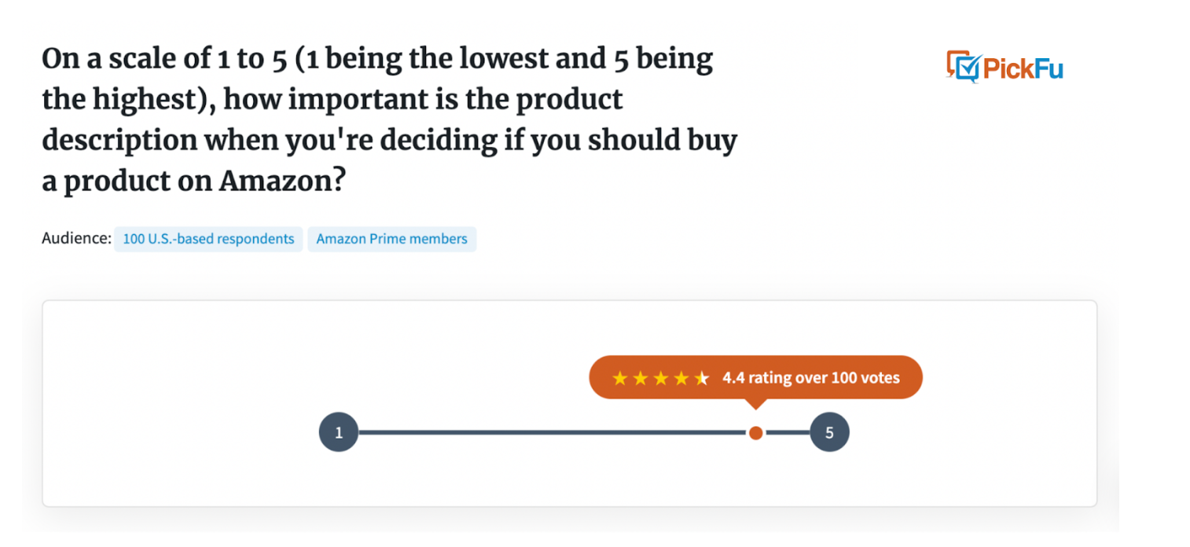Click the orange marker dot on the scale

pos(755,432)
